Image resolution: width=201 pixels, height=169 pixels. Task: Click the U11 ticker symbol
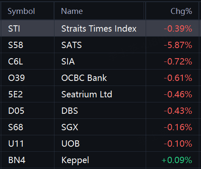[16, 144]
